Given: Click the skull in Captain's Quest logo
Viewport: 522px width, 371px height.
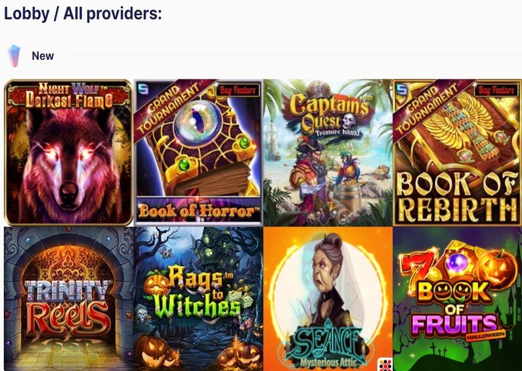Looking at the screenshot, I should 349,121.
